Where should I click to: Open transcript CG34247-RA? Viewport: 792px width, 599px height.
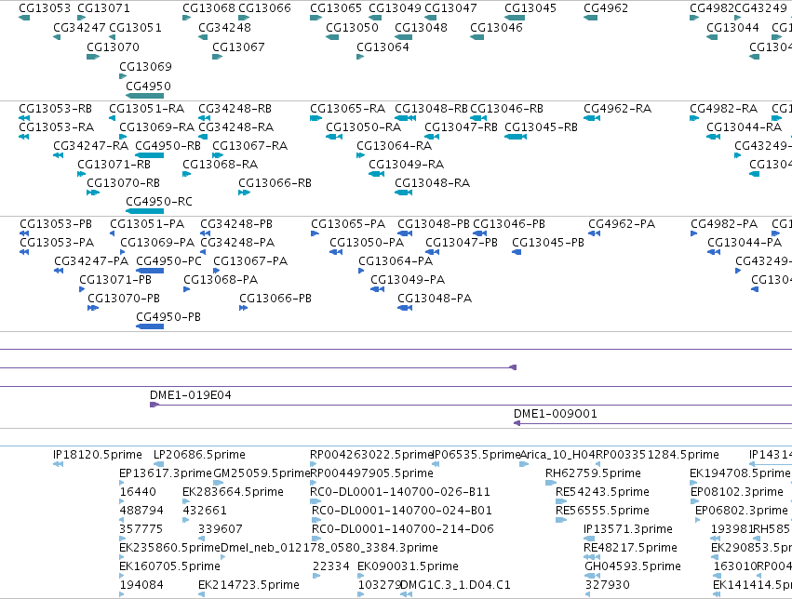(91, 146)
